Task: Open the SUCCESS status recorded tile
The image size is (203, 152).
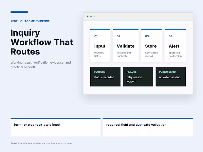Action: tap(105, 77)
